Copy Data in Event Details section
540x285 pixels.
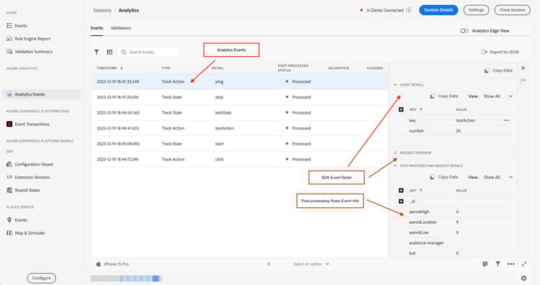(x=444, y=96)
